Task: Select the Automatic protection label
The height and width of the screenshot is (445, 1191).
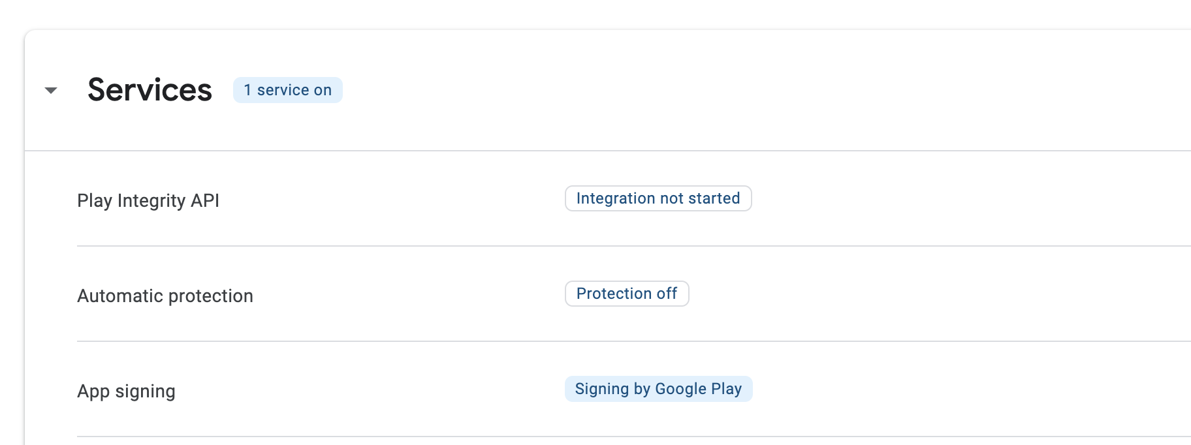Action: pyautogui.click(x=165, y=296)
